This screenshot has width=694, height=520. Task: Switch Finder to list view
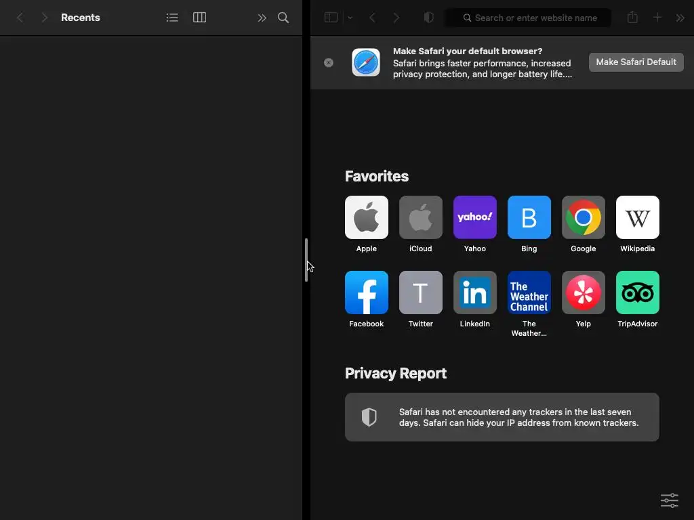[x=172, y=18]
